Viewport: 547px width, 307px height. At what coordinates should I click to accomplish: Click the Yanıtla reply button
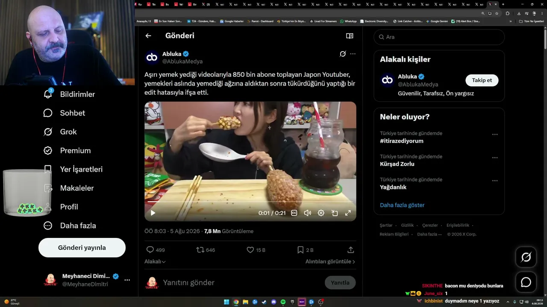coord(340,283)
